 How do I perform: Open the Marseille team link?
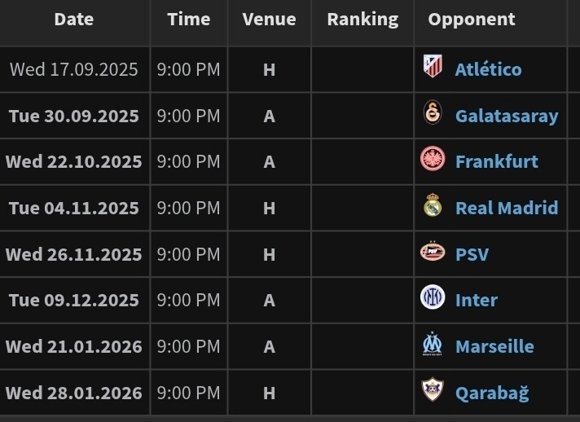[x=494, y=346]
